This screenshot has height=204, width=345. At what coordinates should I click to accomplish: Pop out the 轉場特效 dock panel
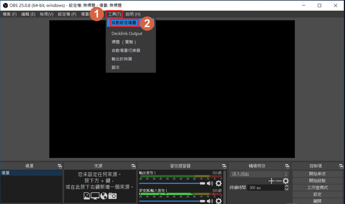[x=287, y=166]
